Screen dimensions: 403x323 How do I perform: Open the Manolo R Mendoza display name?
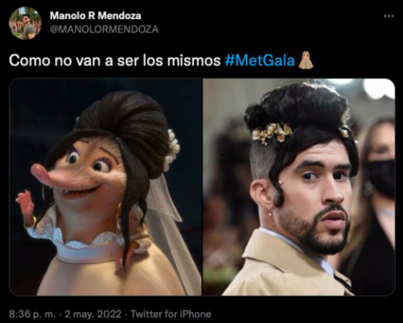(95, 16)
